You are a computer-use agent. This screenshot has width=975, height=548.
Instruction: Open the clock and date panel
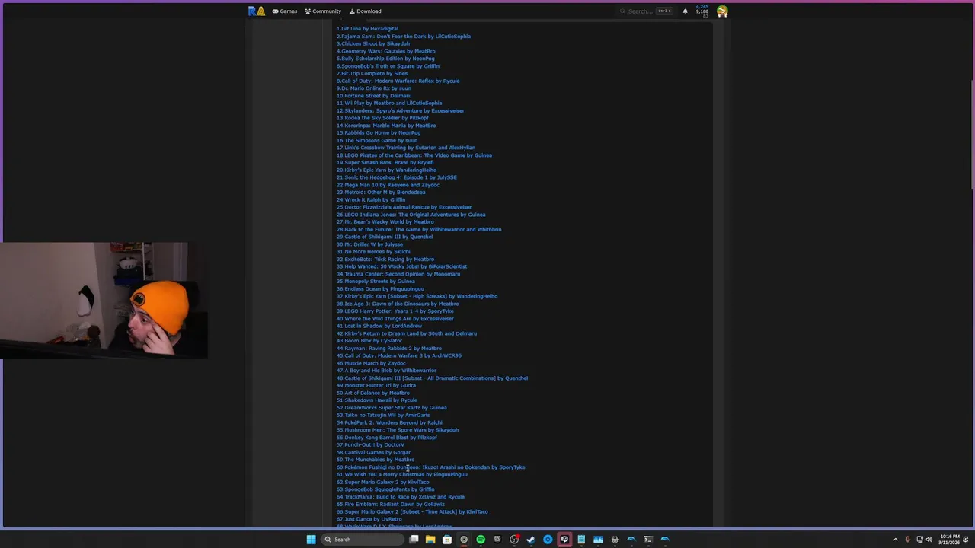click(949, 540)
